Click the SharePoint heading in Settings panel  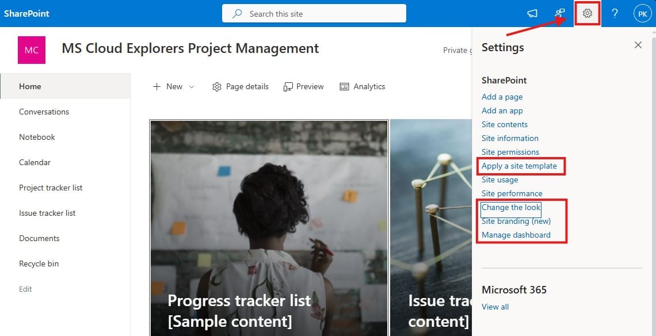tap(504, 81)
